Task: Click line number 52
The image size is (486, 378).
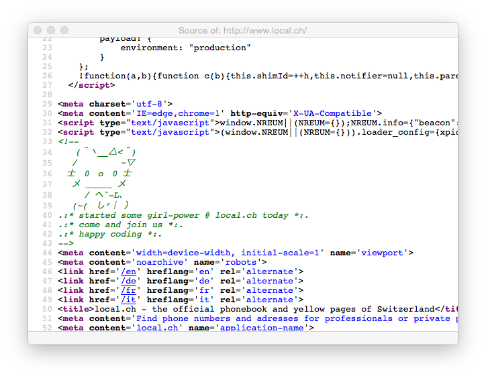Action: (x=47, y=328)
